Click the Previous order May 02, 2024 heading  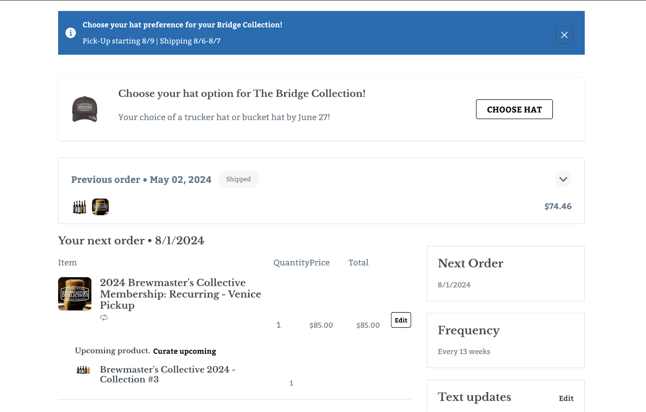point(141,180)
